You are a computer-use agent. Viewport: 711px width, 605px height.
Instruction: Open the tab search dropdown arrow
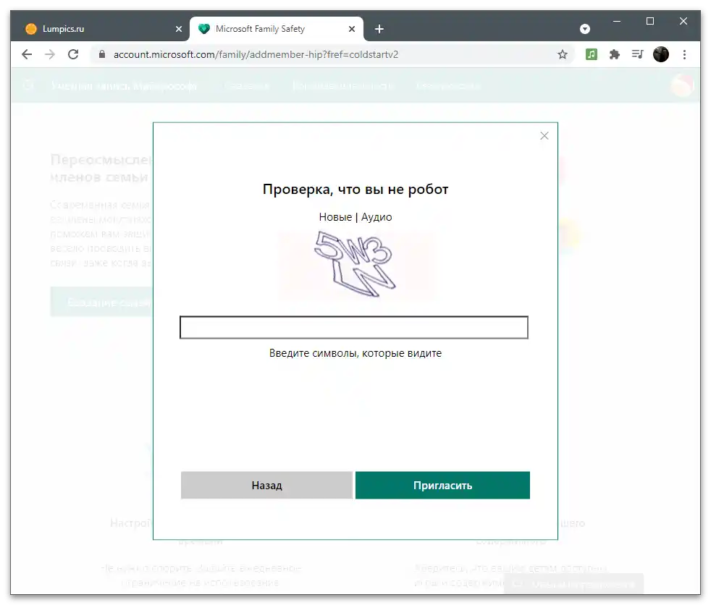pos(585,29)
